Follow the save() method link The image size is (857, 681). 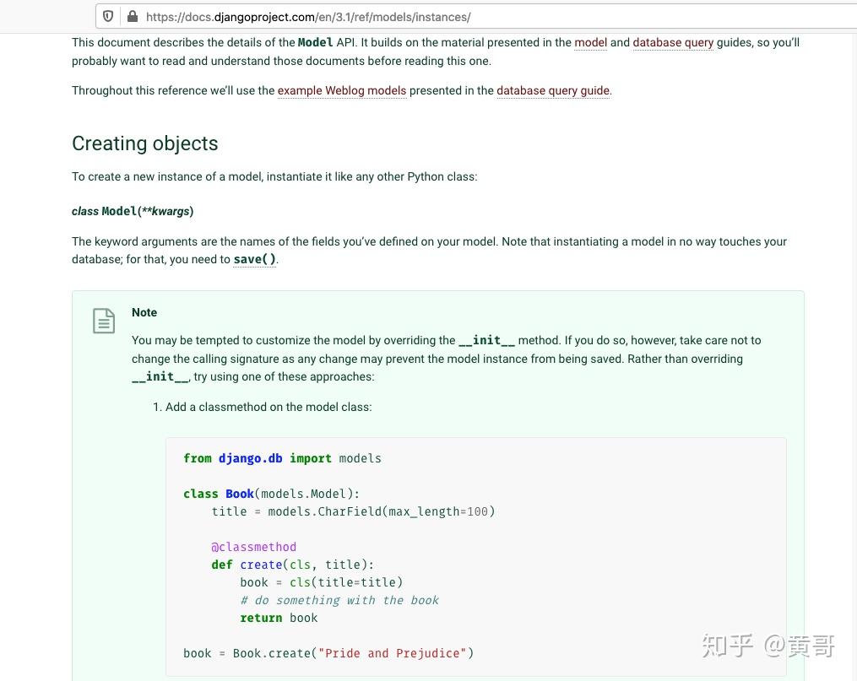254,259
